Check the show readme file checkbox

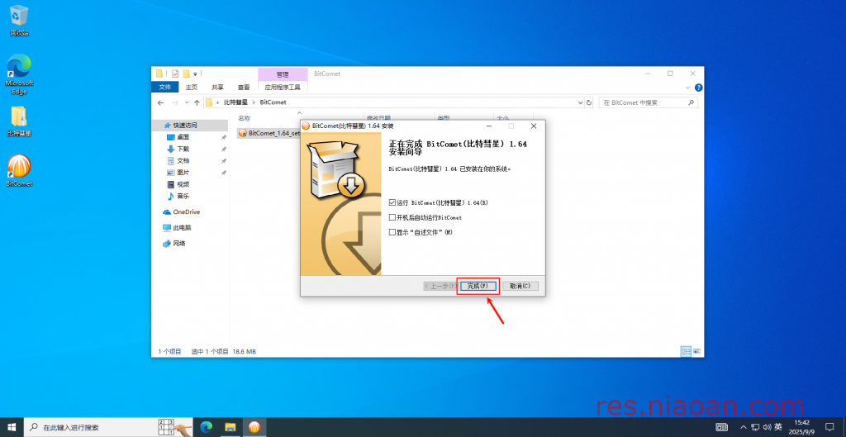[x=392, y=232]
